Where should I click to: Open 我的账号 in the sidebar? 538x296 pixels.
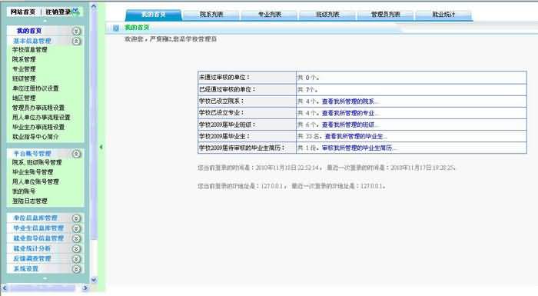(x=24, y=191)
